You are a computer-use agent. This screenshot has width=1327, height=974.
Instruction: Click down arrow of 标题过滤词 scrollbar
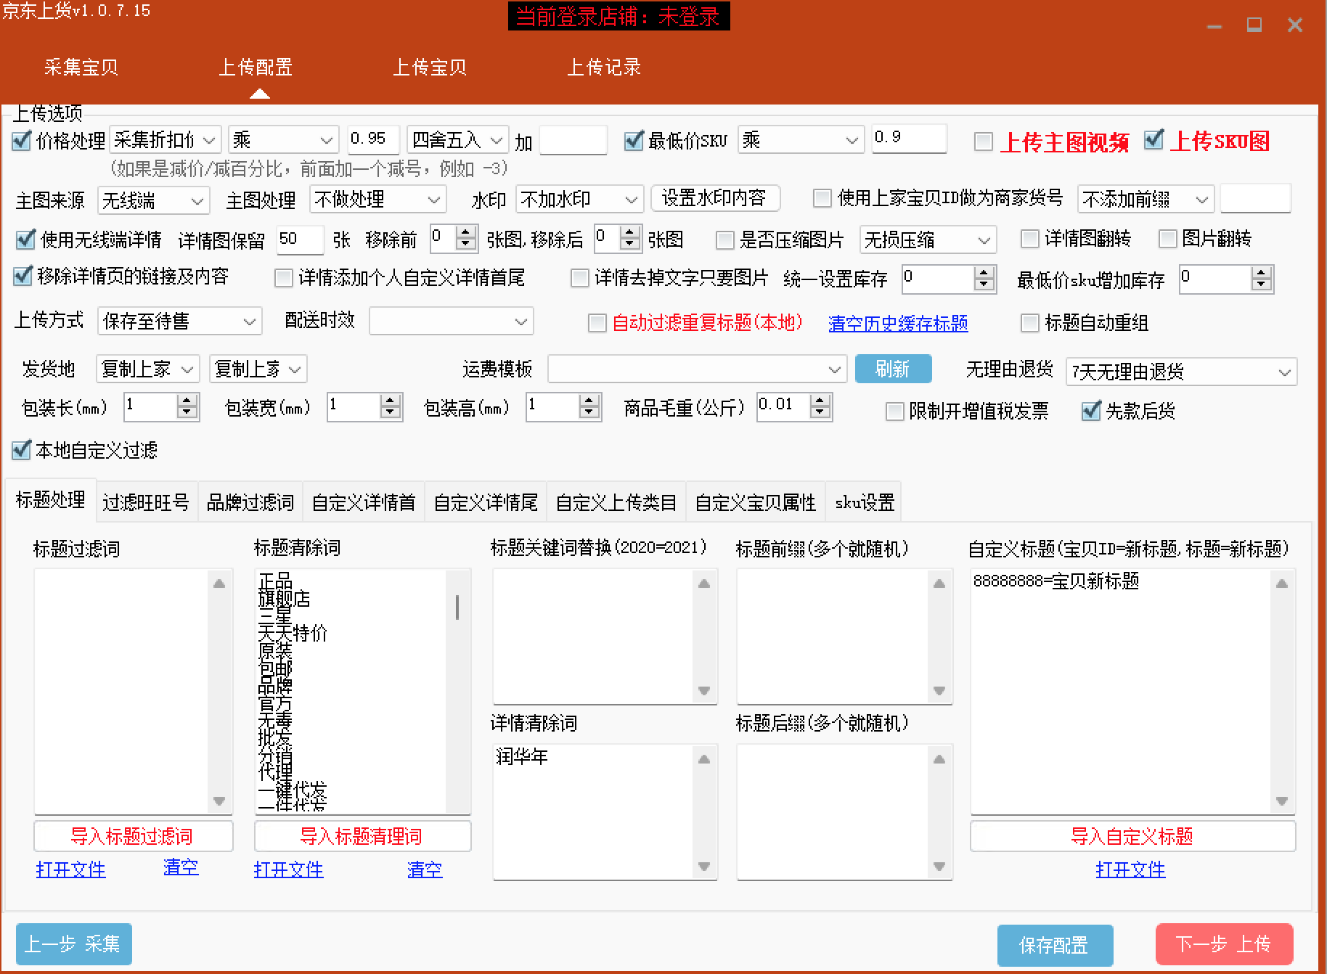(x=219, y=801)
